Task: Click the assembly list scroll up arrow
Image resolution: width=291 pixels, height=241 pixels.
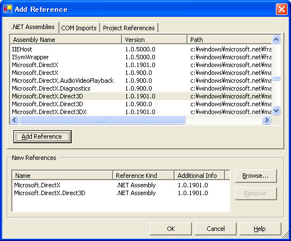Action: click(x=276, y=39)
